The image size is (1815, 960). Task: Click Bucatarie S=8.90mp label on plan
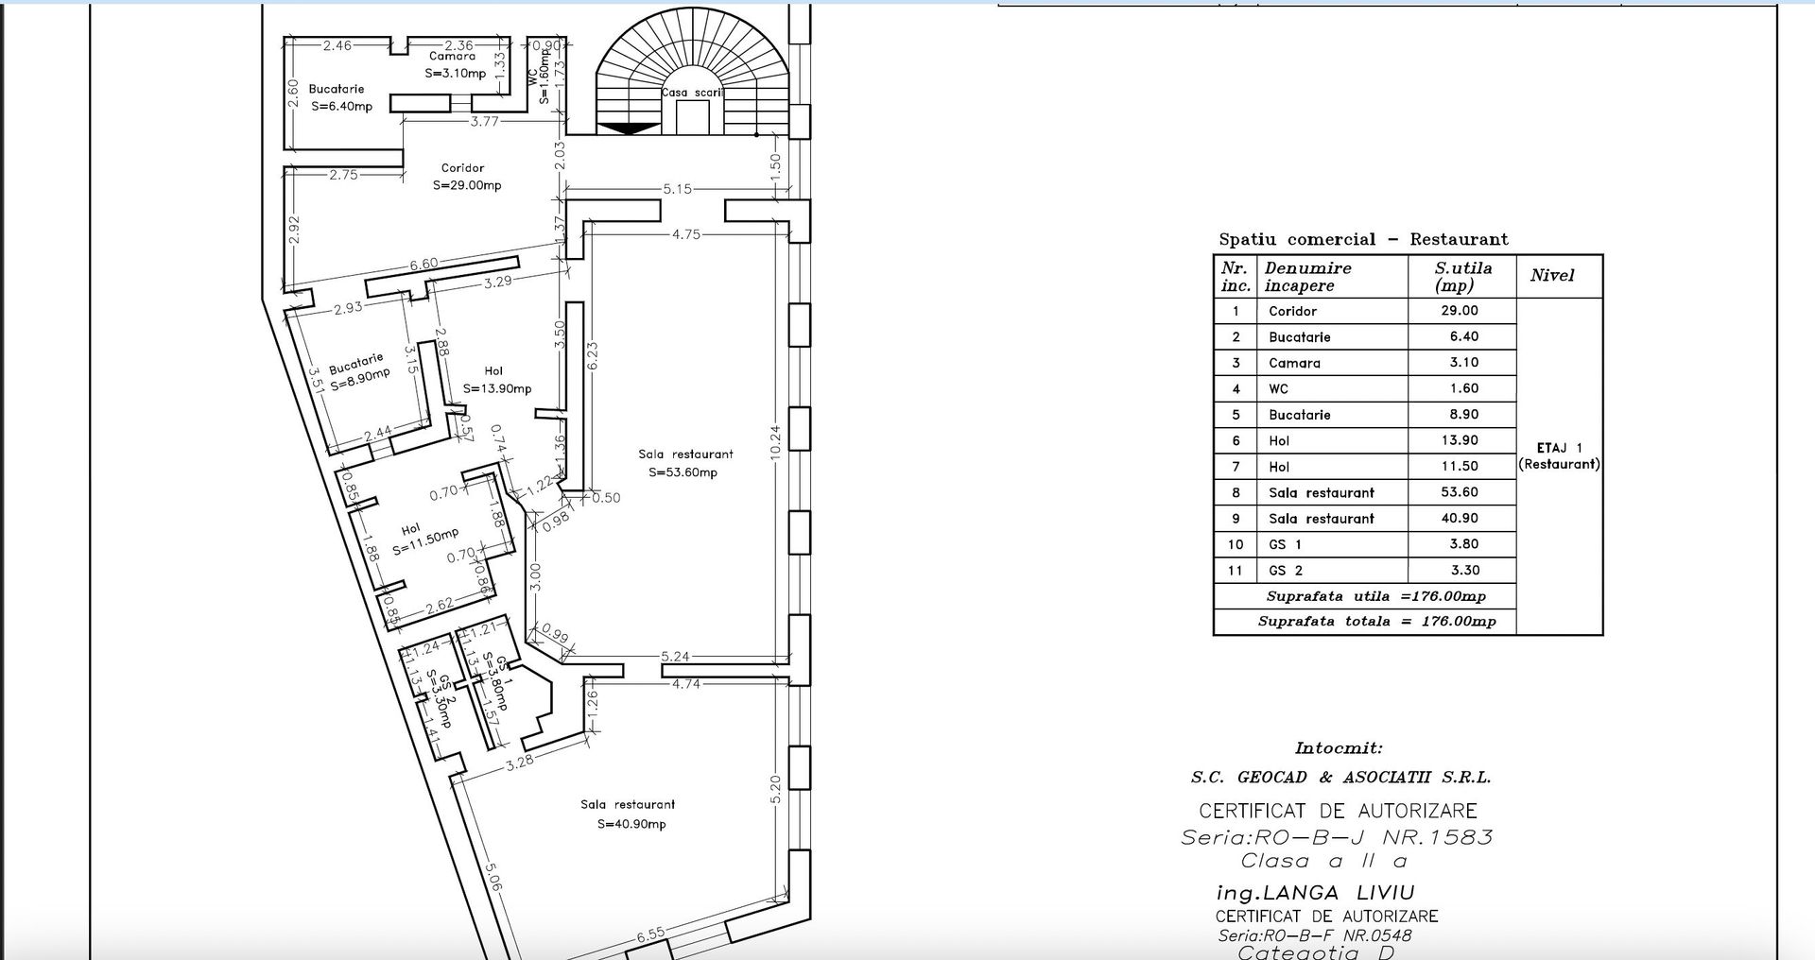tap(358, 369)
